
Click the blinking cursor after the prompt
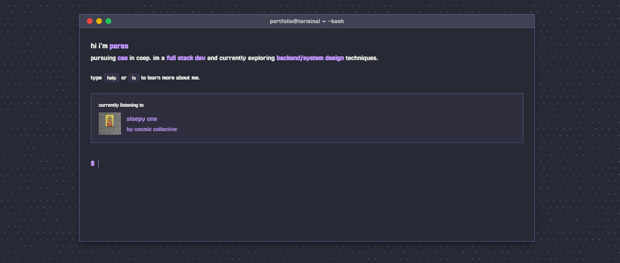(97, 163)
